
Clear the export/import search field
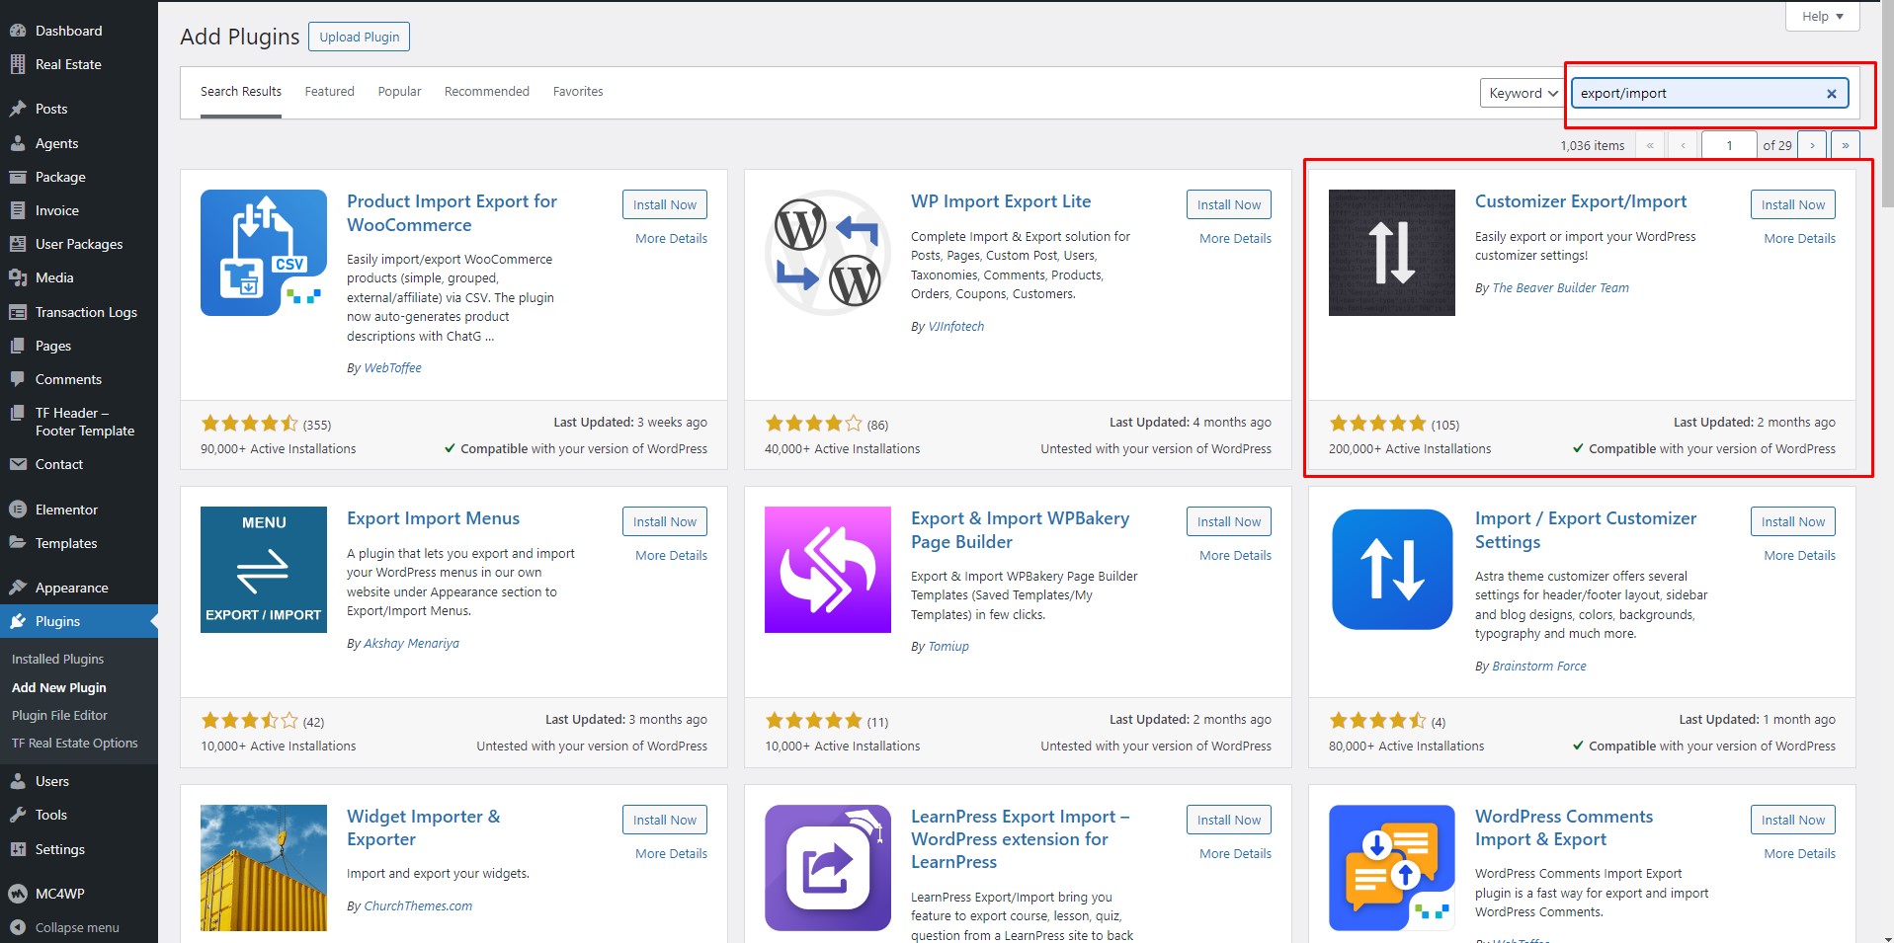point(1831,94)
